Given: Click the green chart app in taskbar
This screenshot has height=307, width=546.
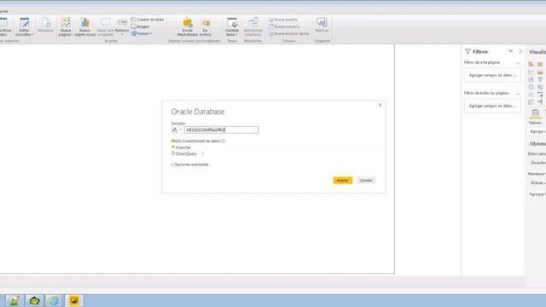Looking at the screenshot, I should click(x=15, y=300).
